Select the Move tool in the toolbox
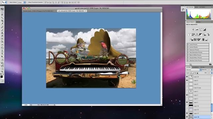Image resolution: width=213 pixels, height=119 pixels. tap(2, 9)
